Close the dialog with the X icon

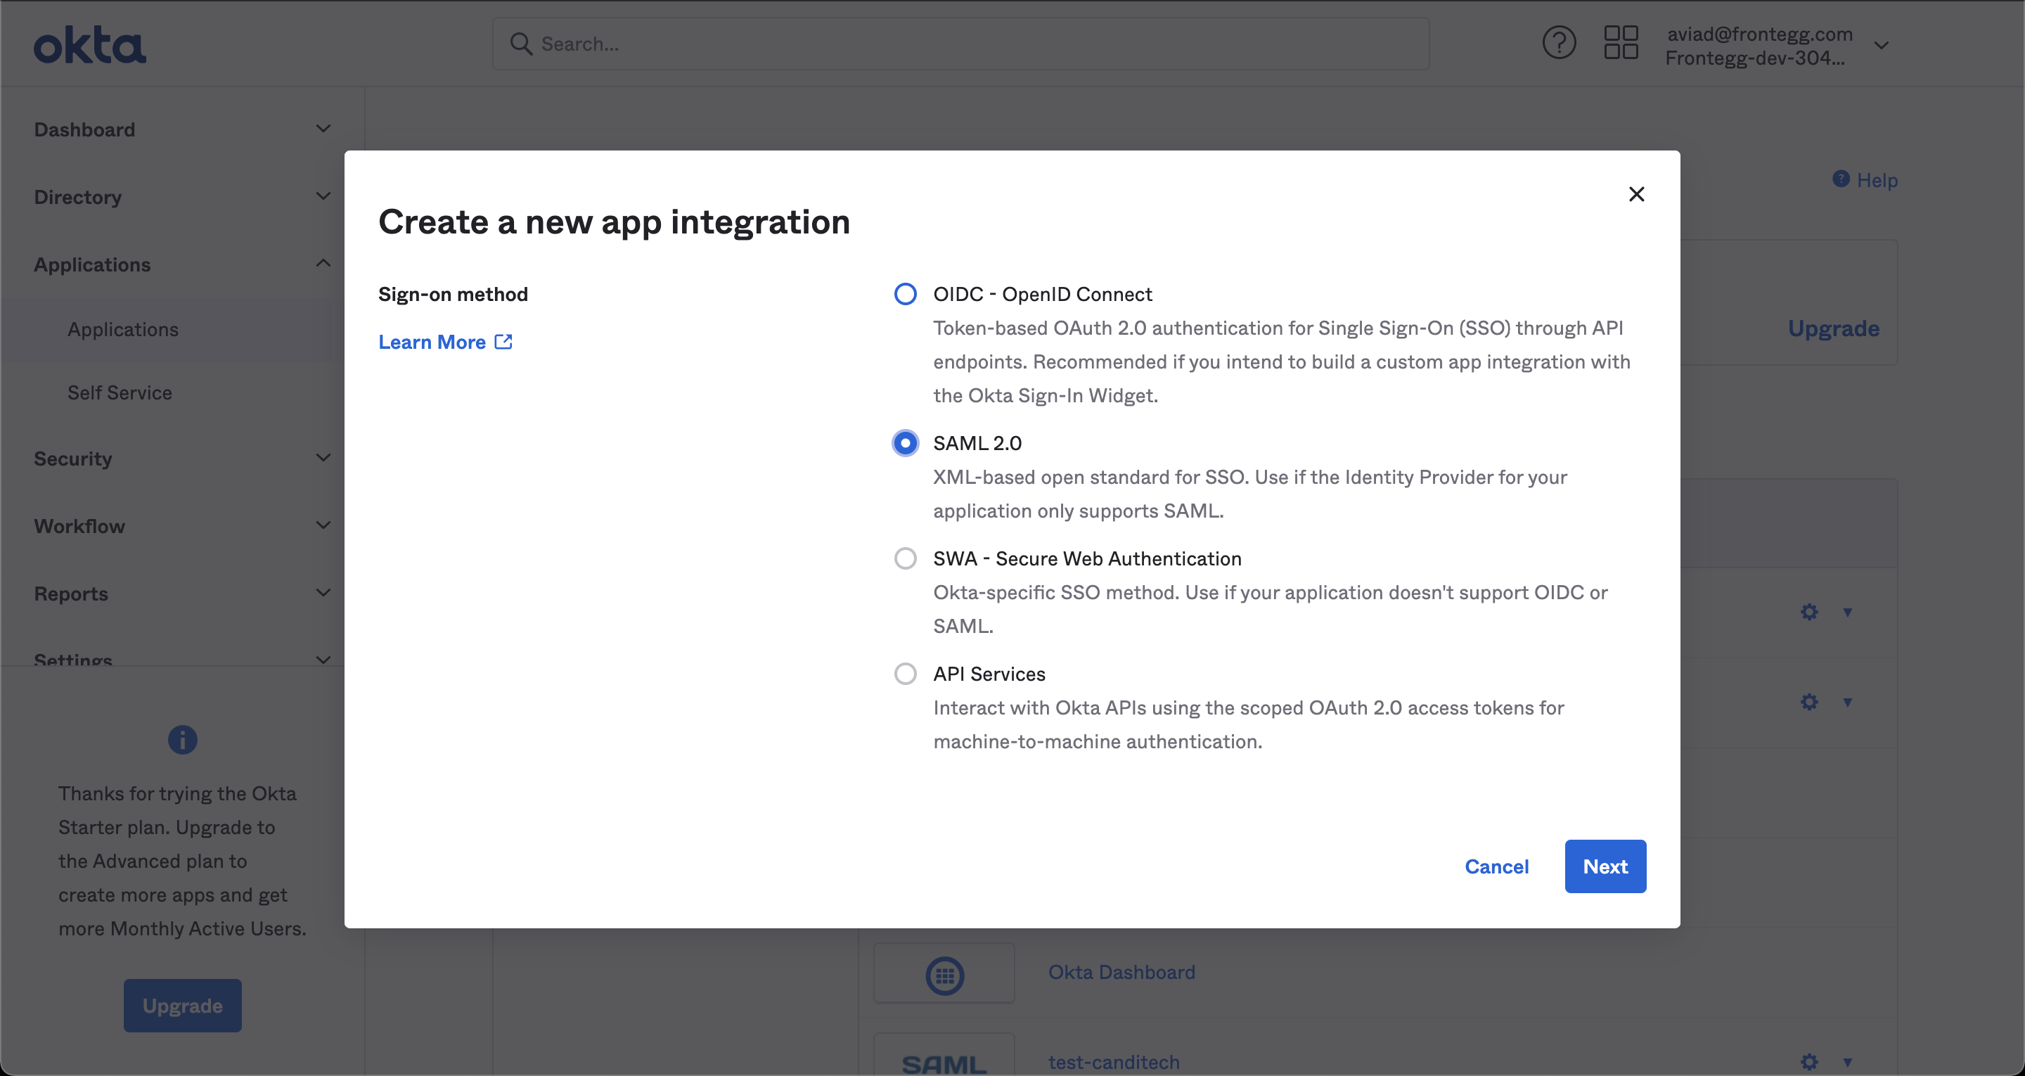click(x=1636, y=194)
